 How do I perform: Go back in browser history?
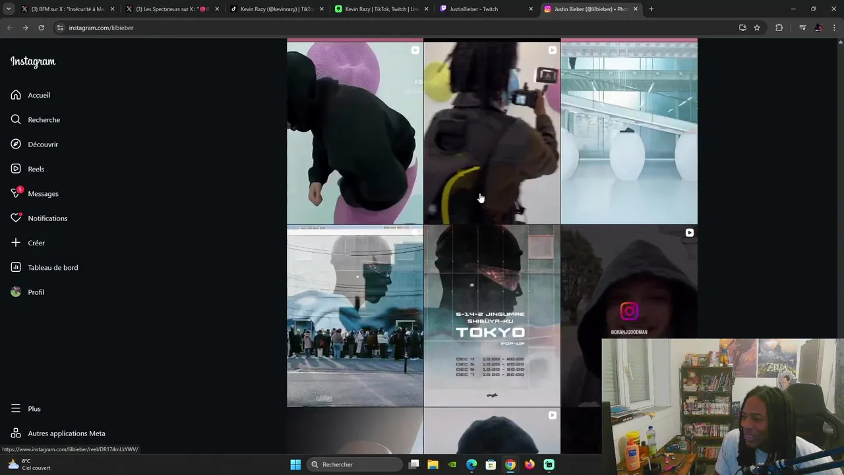pyautogui.click(x=9, y=28)
